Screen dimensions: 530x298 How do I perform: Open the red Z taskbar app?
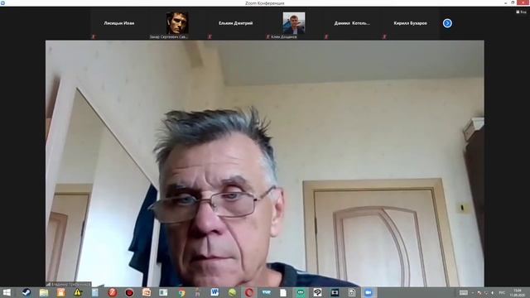[113, 292]
